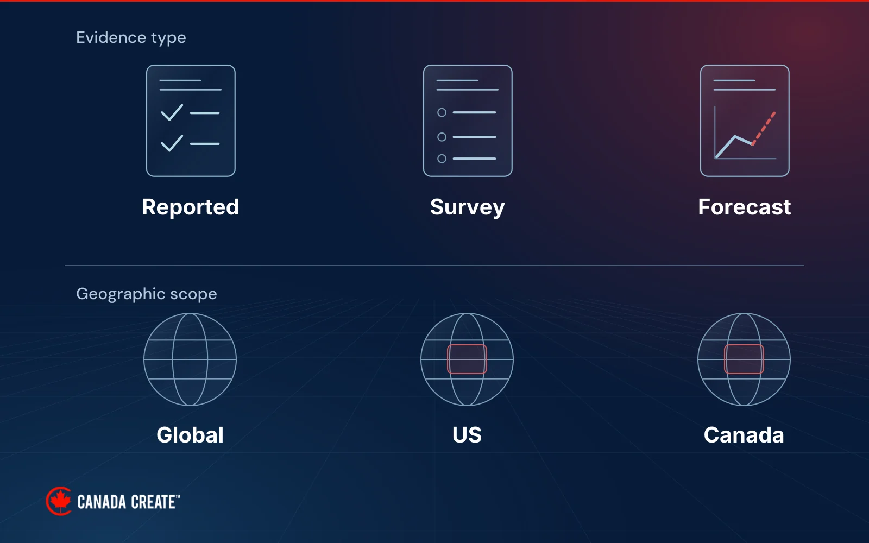Click the 'Evidence type' heading
The image size is (869, 543).
[x=131, y=37]
